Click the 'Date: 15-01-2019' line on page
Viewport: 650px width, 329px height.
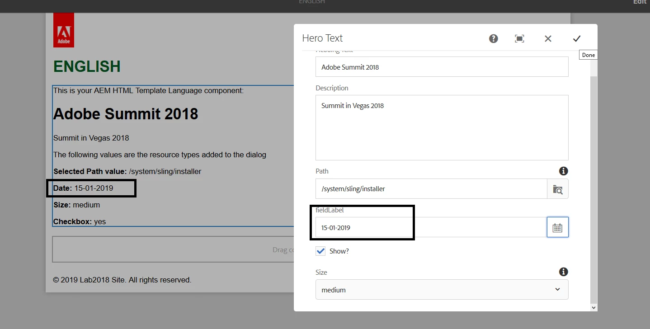pos(83,188)
